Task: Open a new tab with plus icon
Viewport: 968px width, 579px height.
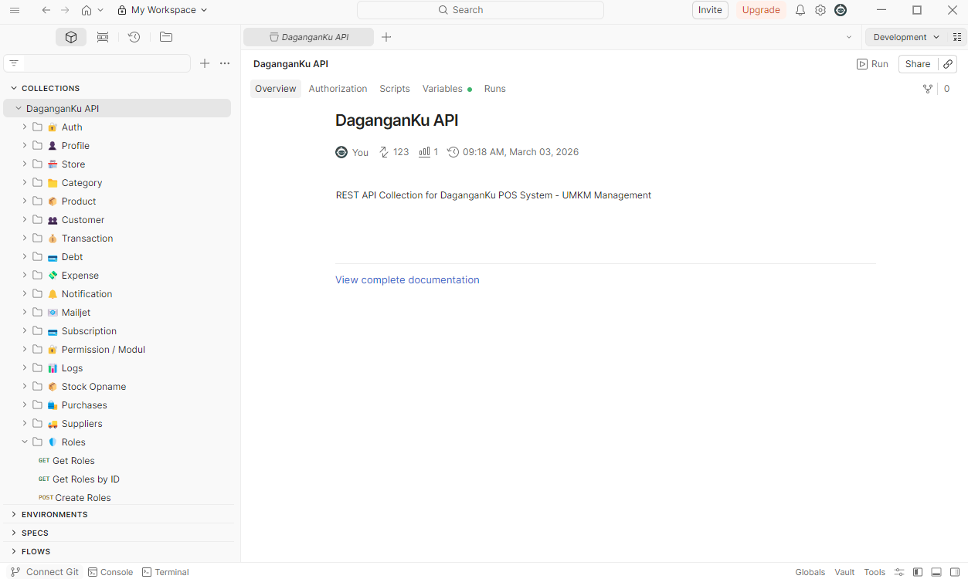Action: 386,37
